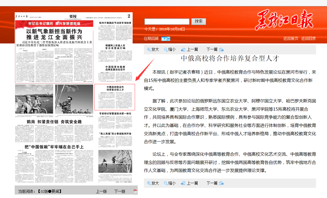This screenshot has height=198, width=327.
Task: Open the calendar icon beside 往期回顾
Action: pyautogui.click(x=164, y=39)
